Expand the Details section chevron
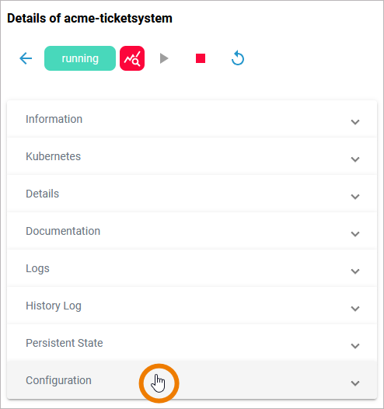The width and height of the screenshot is (384, 409). coord(355,197)
